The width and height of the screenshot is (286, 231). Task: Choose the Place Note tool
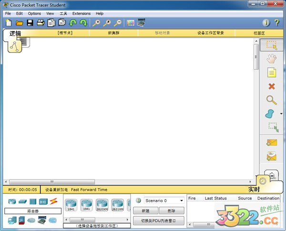(272, 72)
